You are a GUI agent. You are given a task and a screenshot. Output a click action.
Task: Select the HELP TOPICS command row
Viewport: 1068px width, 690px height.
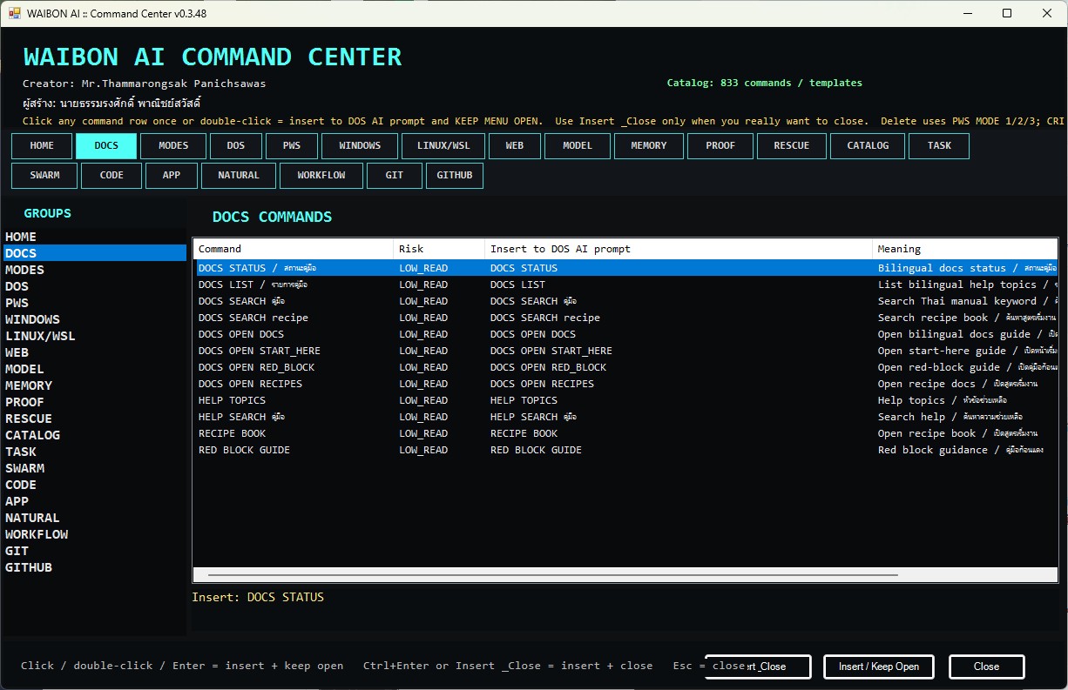625,400
